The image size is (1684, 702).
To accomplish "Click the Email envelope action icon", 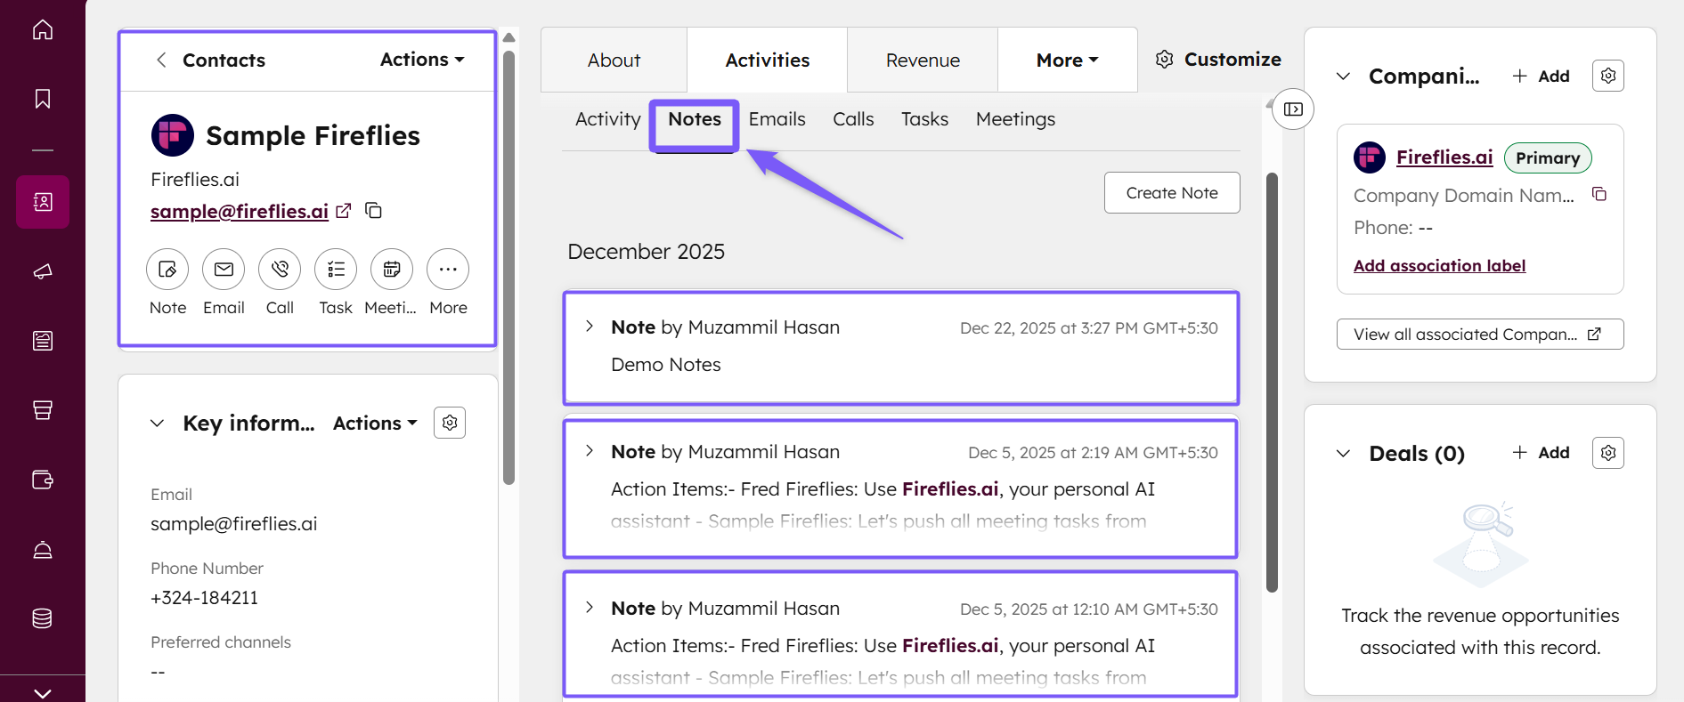I will [x=224, y=270].
